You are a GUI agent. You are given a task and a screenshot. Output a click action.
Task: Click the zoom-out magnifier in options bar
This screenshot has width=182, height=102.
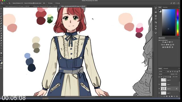(x=9, y=3)
